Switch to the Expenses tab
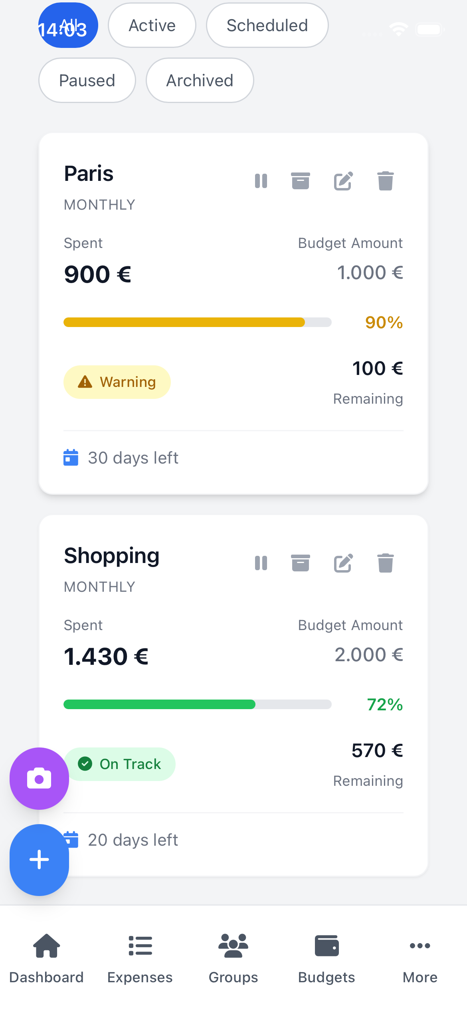 tap(140, 958)
